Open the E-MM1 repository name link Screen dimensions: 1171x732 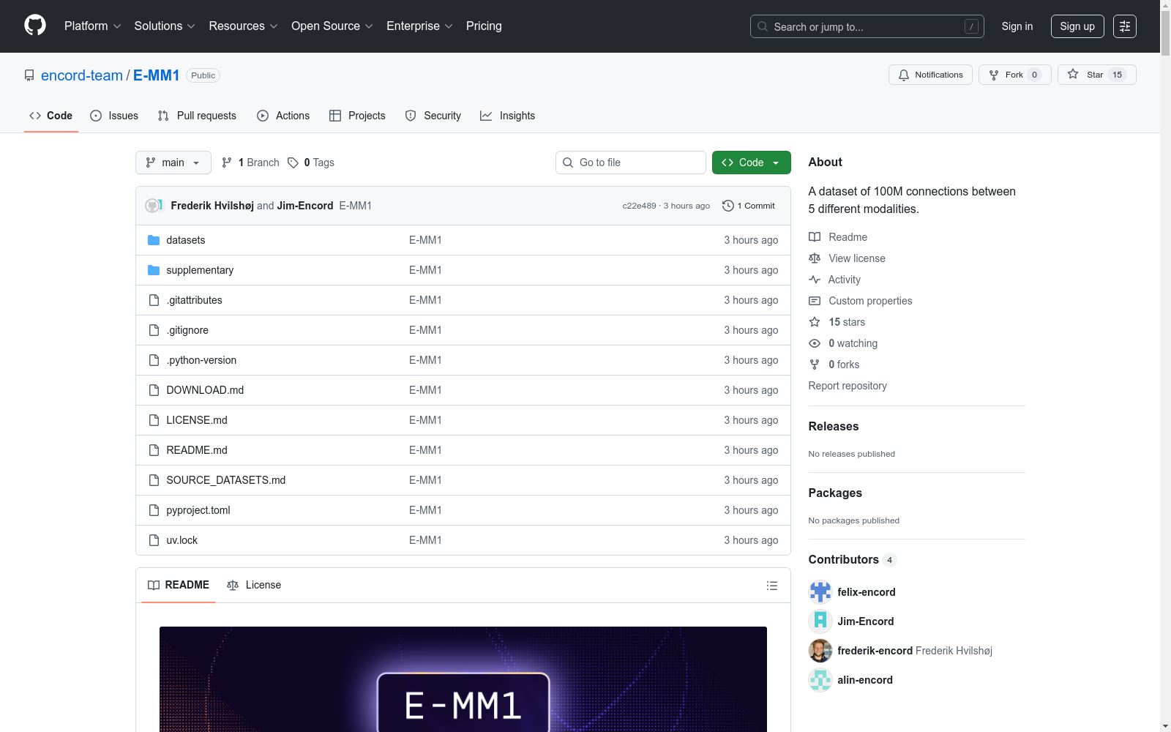pyautogui.click(x=157, y=75)
